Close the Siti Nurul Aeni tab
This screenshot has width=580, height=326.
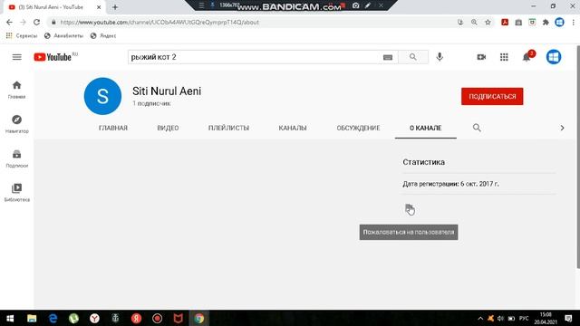coord(99,7)
